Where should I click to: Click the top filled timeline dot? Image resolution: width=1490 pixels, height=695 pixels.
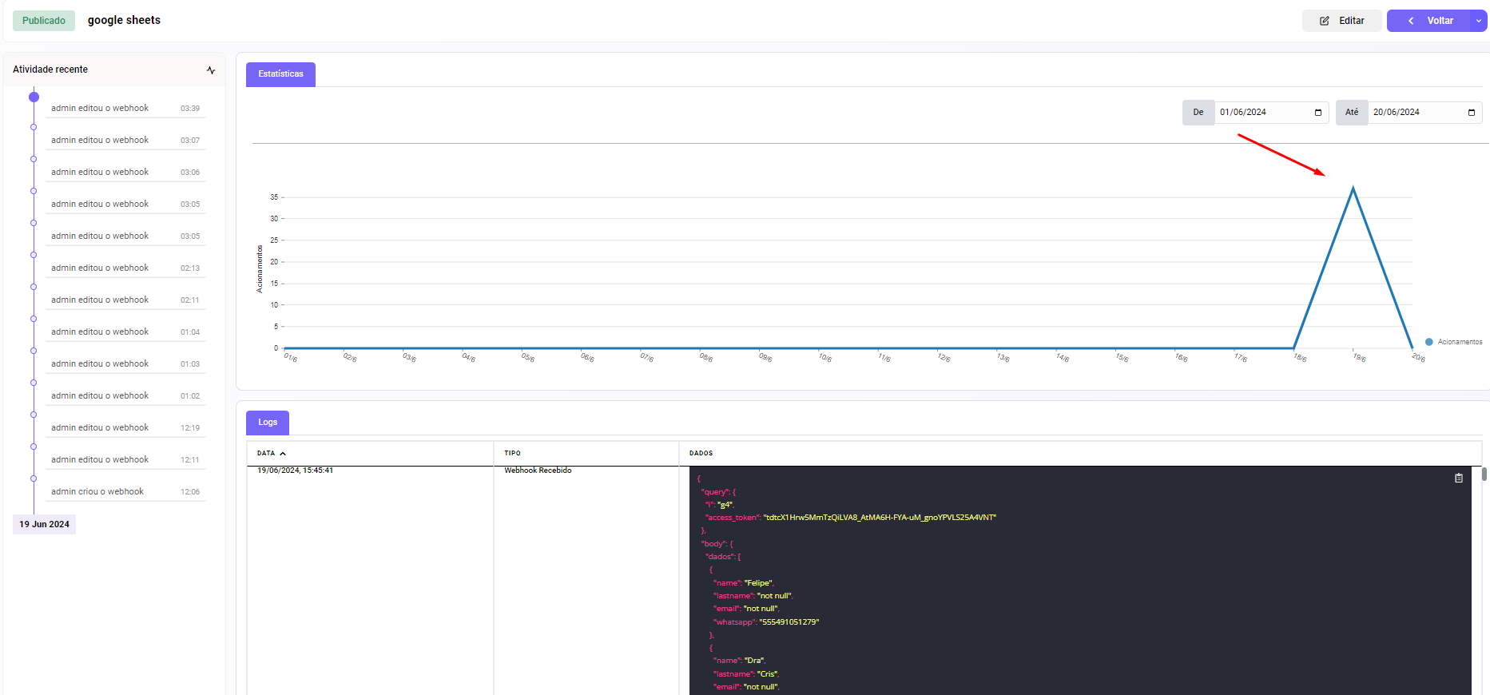pyautogui.click(x=34, y=97)
